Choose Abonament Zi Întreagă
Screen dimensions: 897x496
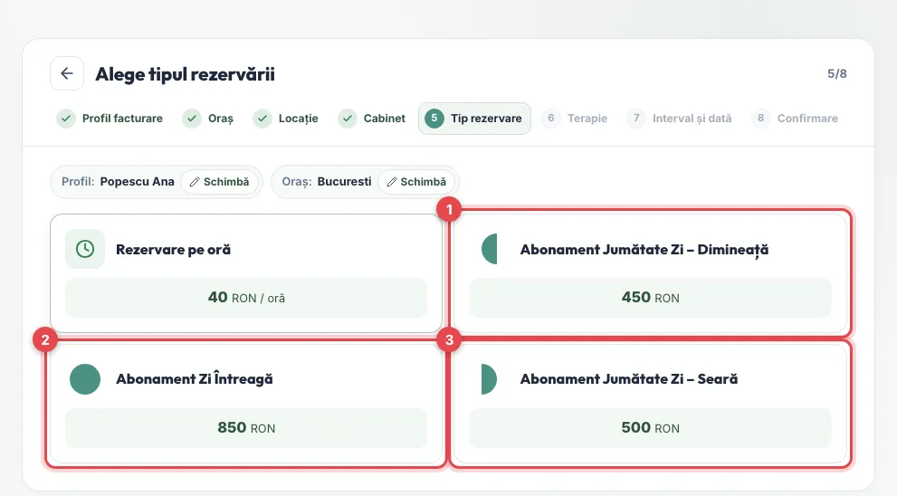pyautogui.click(x=246, y=404)
